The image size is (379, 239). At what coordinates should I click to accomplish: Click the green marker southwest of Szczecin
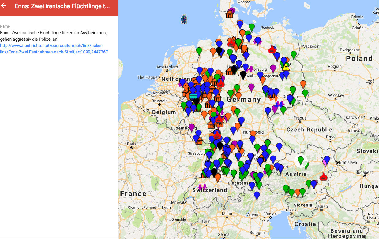click(294, 54)
